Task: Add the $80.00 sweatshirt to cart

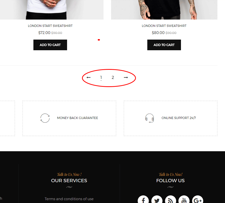Action: pyautogui.click(x=164, y=45)
